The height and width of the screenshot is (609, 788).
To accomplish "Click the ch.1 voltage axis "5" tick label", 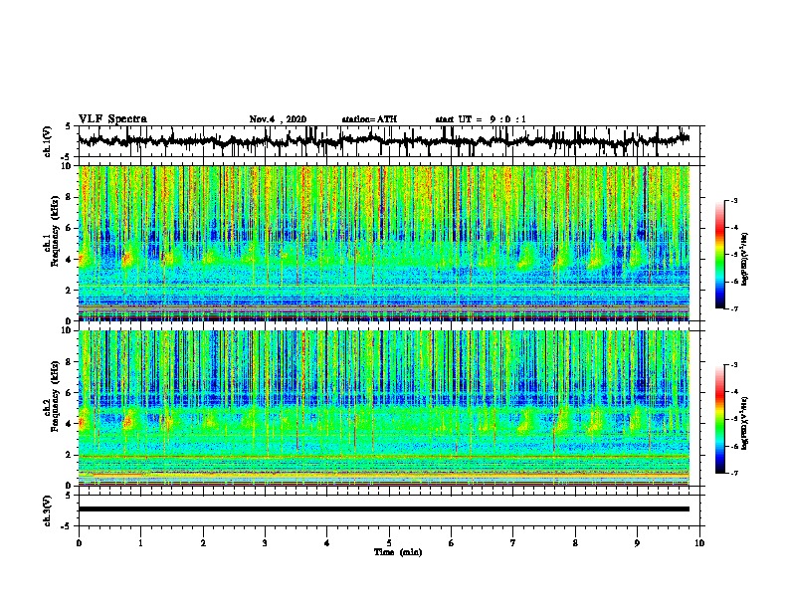I will tap(68, 126).
